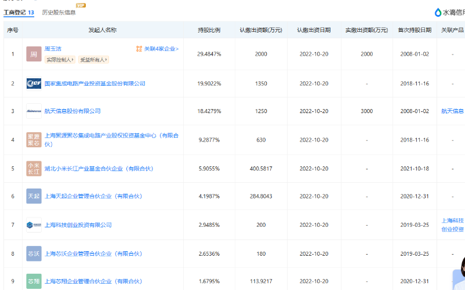Click the customer service assistant avatar
465x290 pixels.
pyautogui.click(x=459, y=274)
